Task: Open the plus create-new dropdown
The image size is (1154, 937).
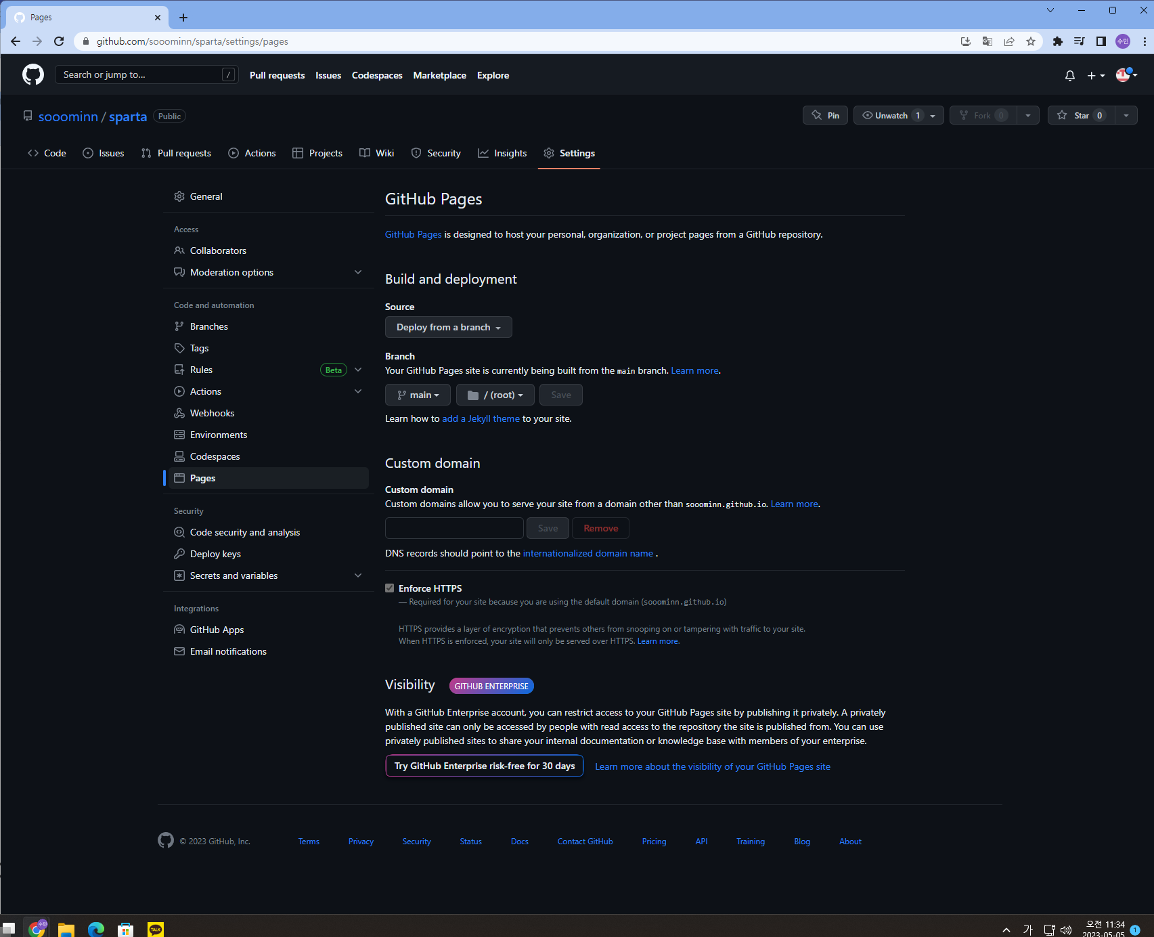Action: click(x=1096, y=76)
